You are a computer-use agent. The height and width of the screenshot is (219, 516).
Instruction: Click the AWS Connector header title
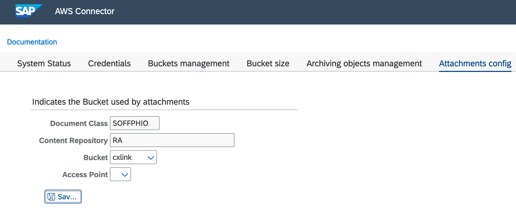tap(84, 11)
